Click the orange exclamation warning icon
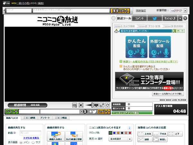Viewport: 193px width, 145px height. [121, 66]
